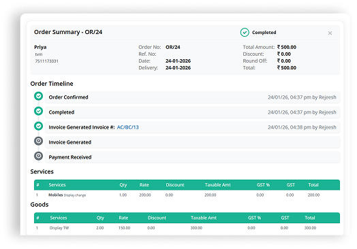
Task: Click the Order Summary - OR/24 title
Action: click(x=68, y=32)
